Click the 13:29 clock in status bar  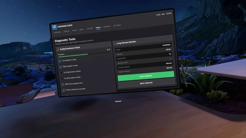click(x=158, y=15)
